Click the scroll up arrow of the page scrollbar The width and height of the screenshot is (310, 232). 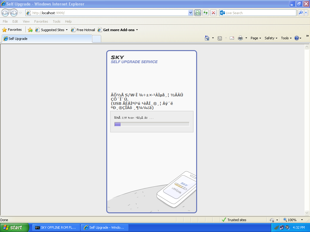pos(307,47)
